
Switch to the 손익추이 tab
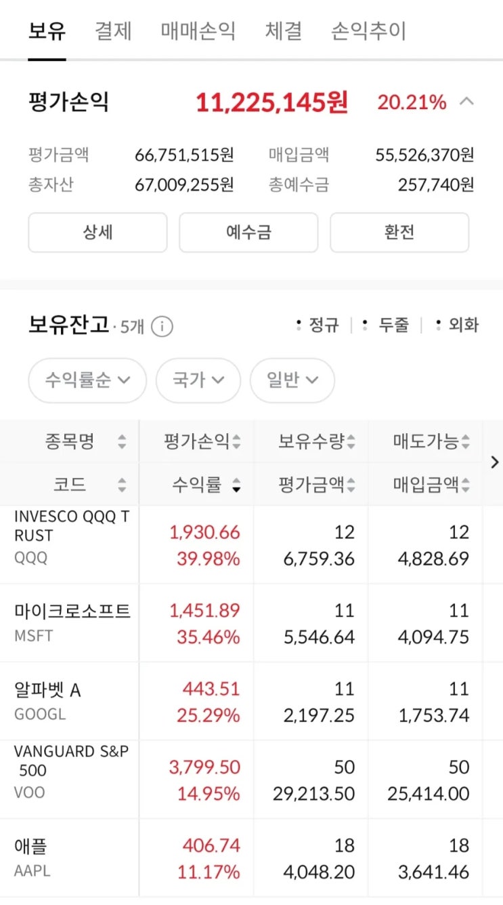368,31
